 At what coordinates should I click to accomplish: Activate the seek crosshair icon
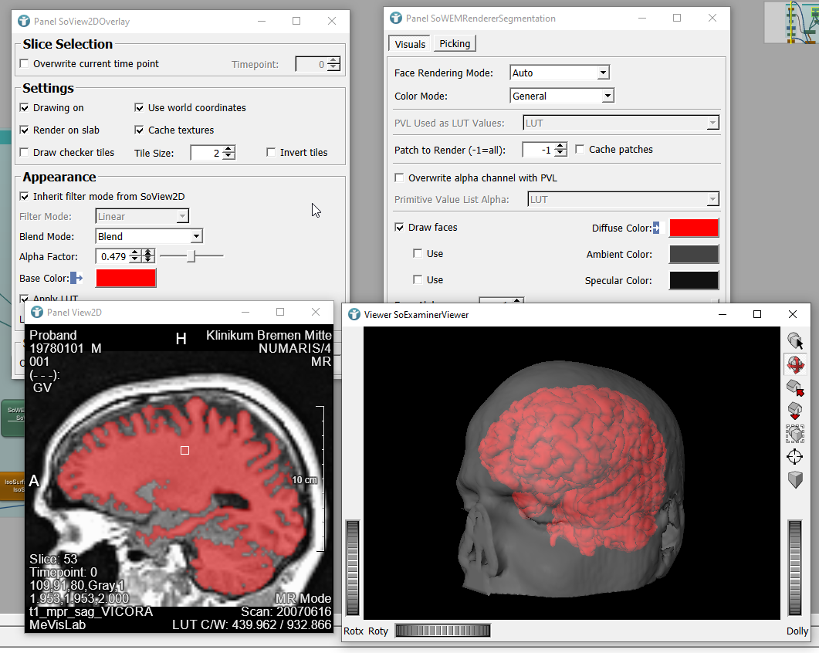(794, 457)
